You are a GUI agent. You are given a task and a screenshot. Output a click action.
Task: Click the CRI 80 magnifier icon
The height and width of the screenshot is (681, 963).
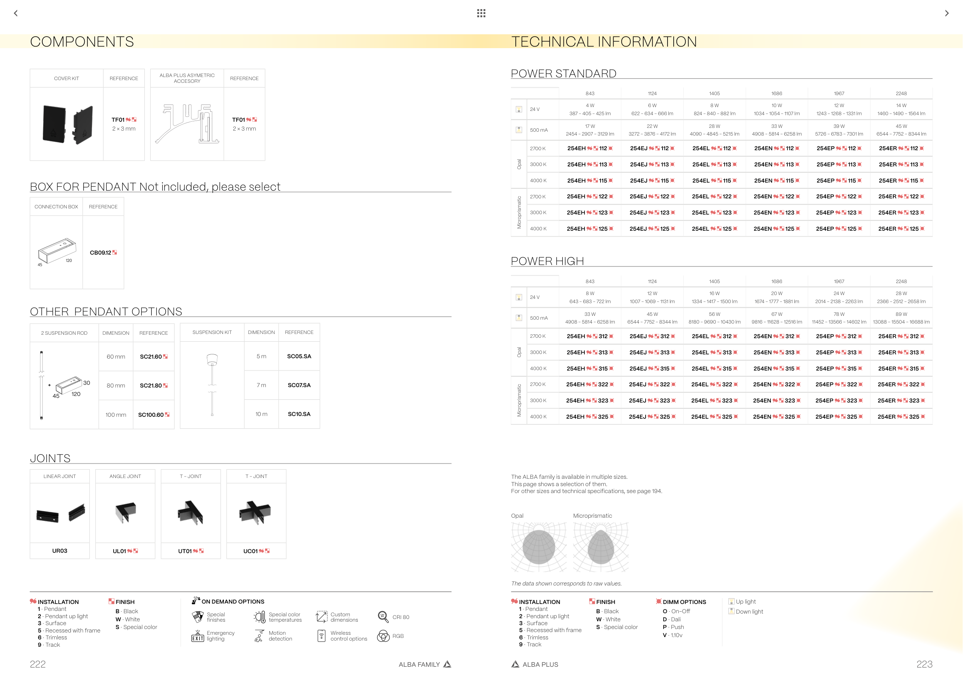point(383,616)
